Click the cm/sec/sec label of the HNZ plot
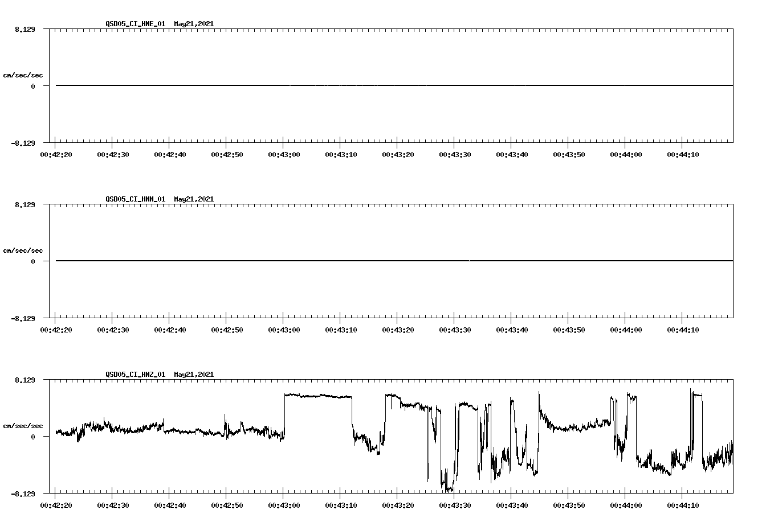774x526 pixels. pos(24,425)
